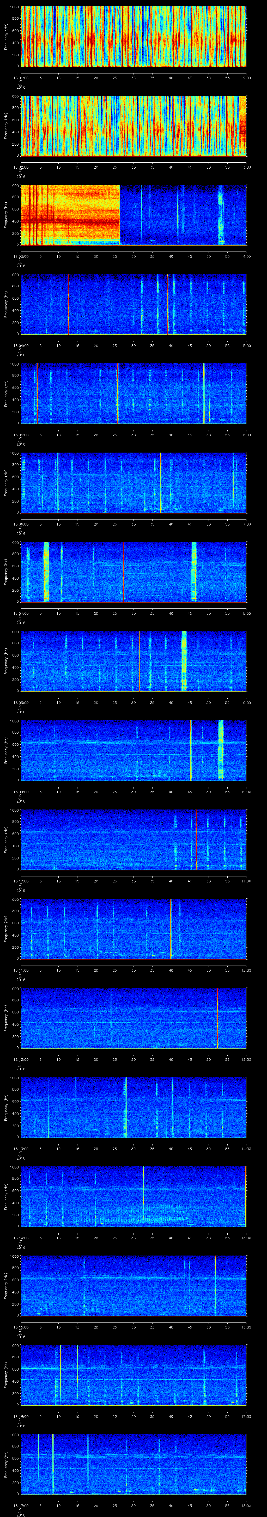Click the spectrogram panel starting at 18:05:00
The height and width of the screenshot is (1517, 267).
pos(134,393)
